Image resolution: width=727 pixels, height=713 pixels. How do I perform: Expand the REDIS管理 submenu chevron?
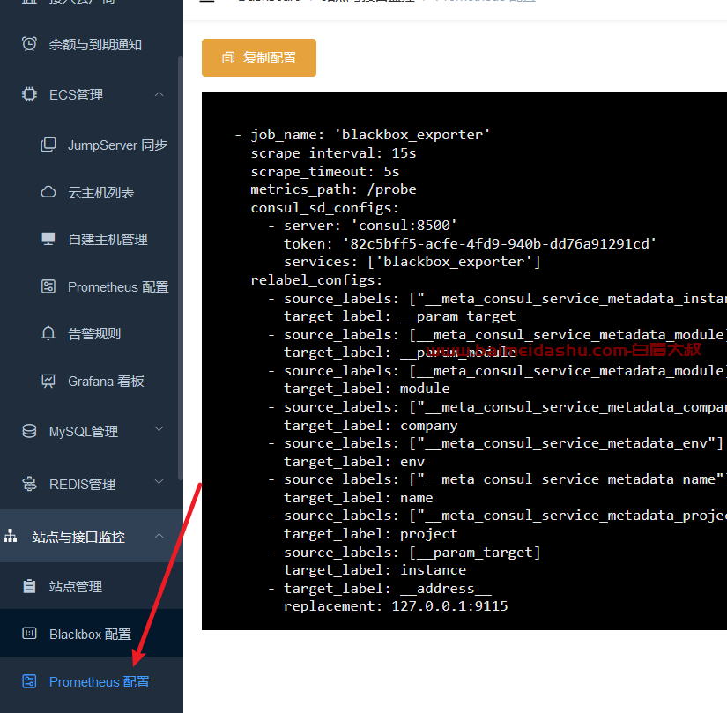click(159, 482)
